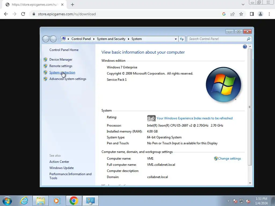Click the vertical scrollbar thumb
The width and height of the screenshot is (275, 206).
[x=250, y=107]
